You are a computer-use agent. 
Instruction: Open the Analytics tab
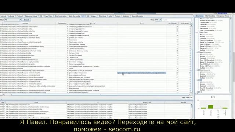click(x=126, y=16)
